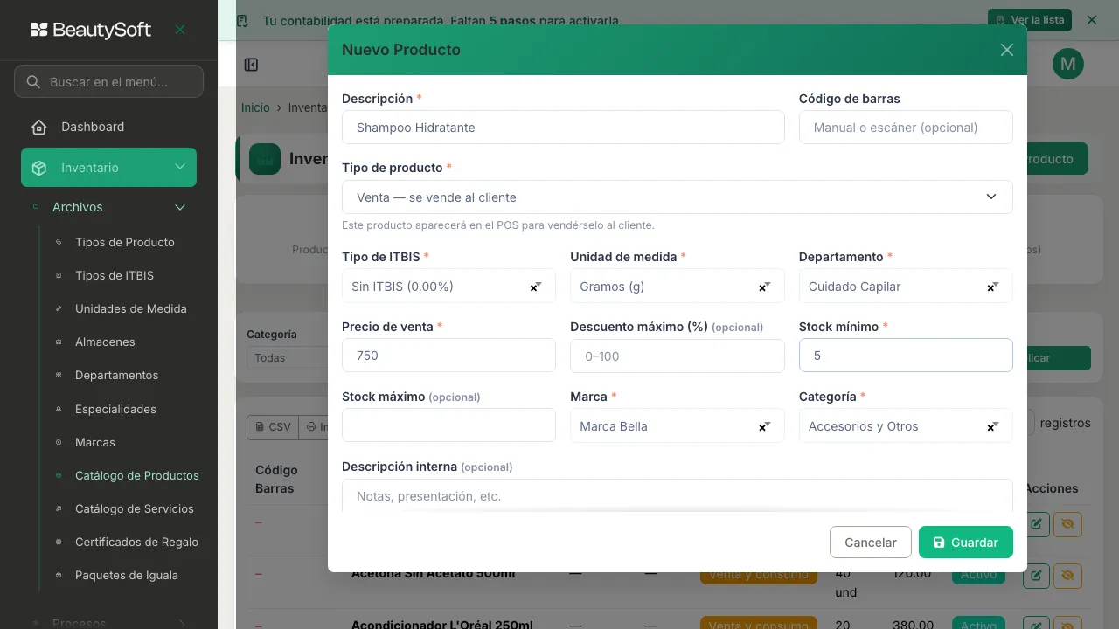Export the product table as CSV

click(x=273, y=427)
